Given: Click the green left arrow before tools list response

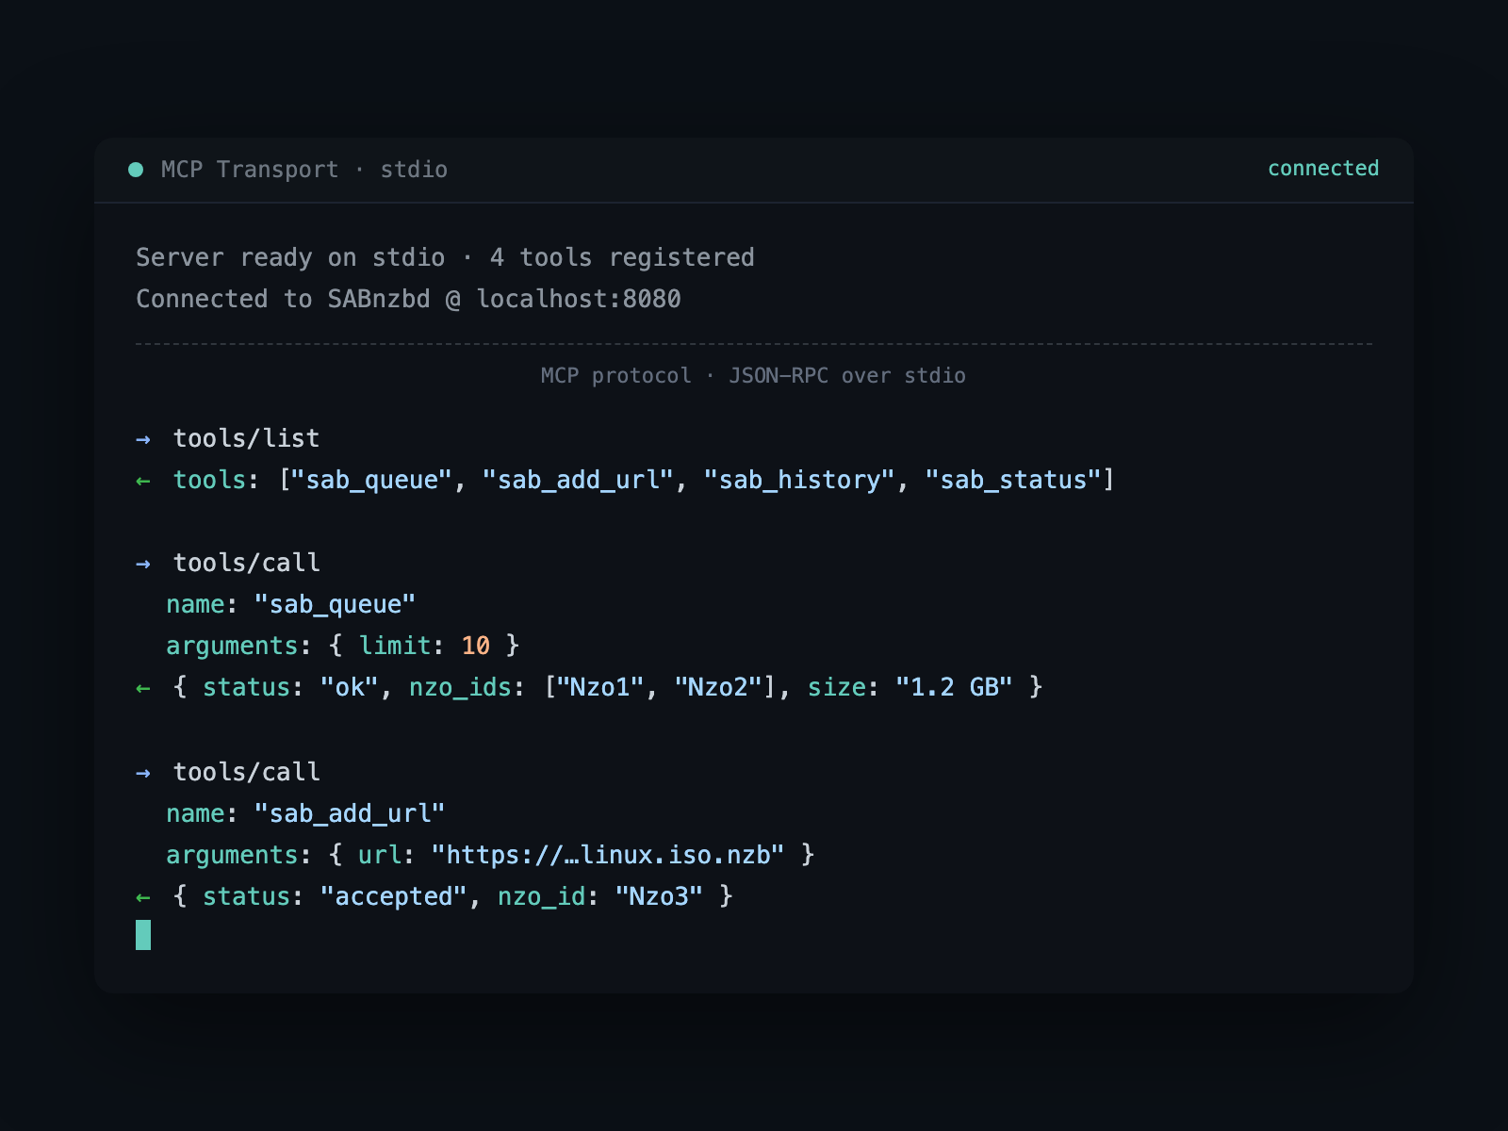Looking at the screenshot, I should 143,481.
